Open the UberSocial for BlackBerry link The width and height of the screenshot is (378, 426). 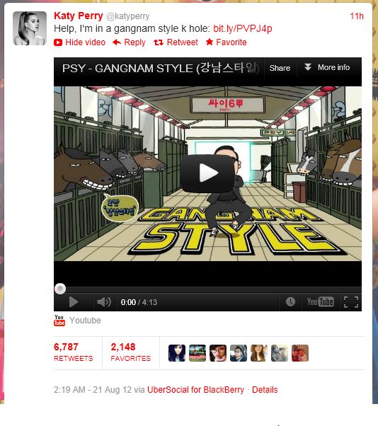click(195, 390)
